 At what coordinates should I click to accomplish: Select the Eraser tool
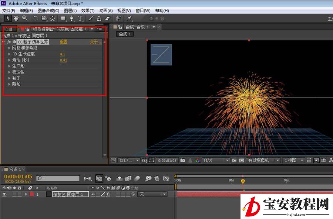(x=108, y=18)
